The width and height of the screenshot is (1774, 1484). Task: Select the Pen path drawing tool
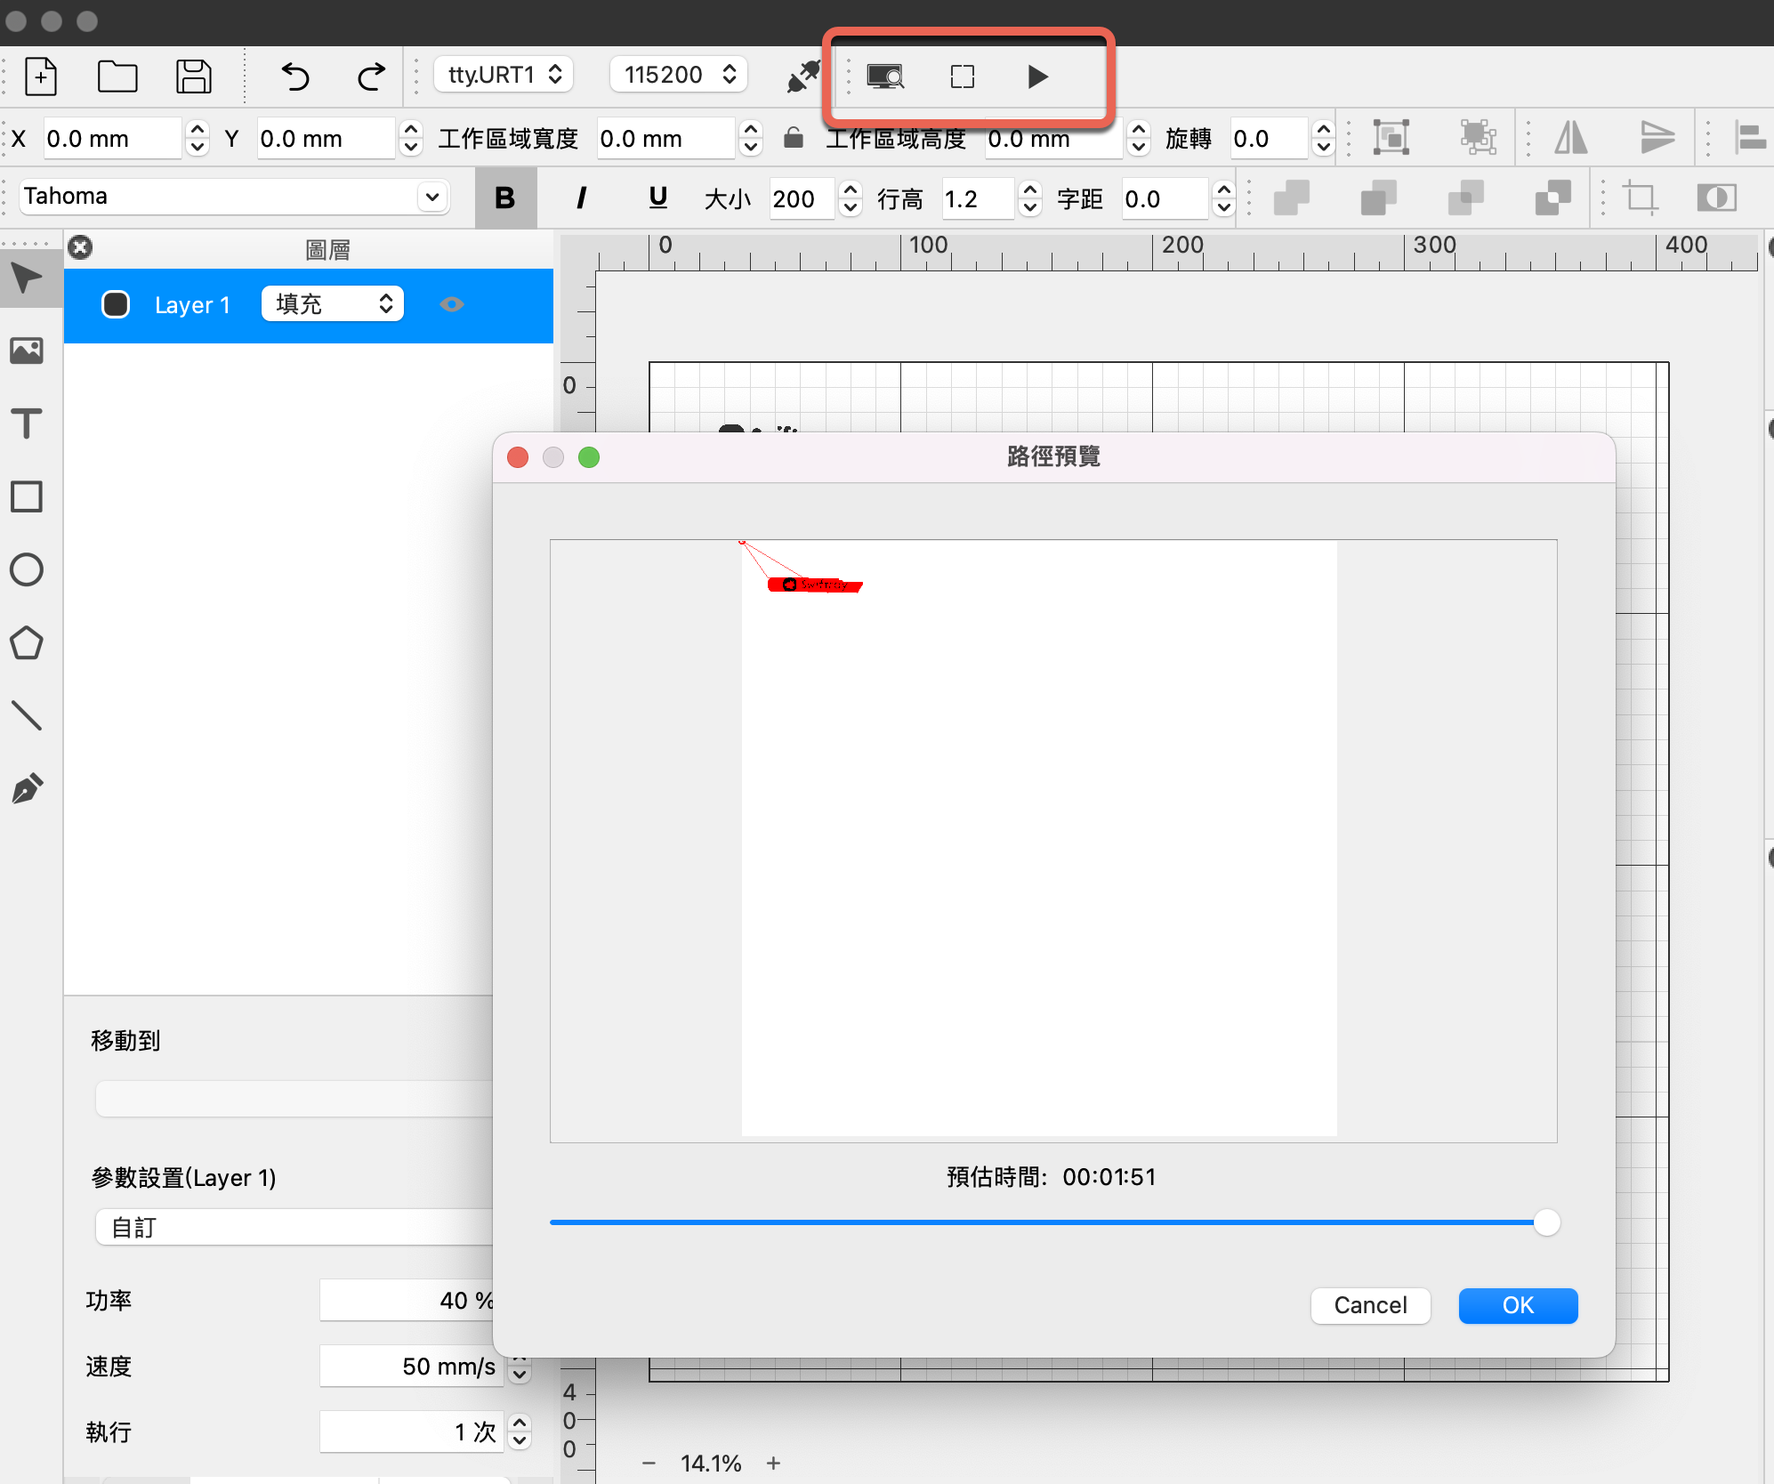[x=27, y=789]
